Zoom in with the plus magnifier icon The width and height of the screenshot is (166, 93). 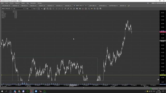point(47,9)
